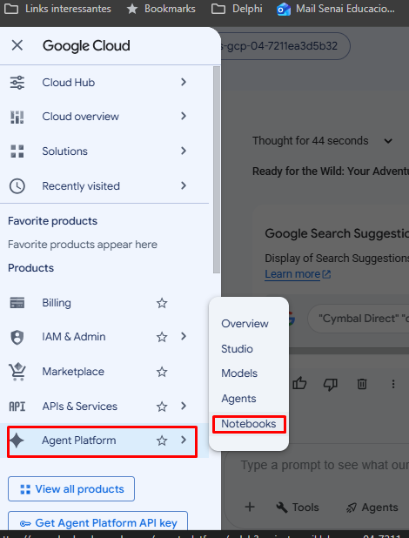
Task: Expand the Cloud overview submenu chevron
Action: [x=184, y=116]
